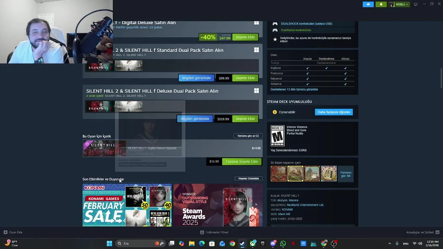Click 'Oyun Ekle' at bottom left
Screen dimensions: 443x249
pos(13,232)
